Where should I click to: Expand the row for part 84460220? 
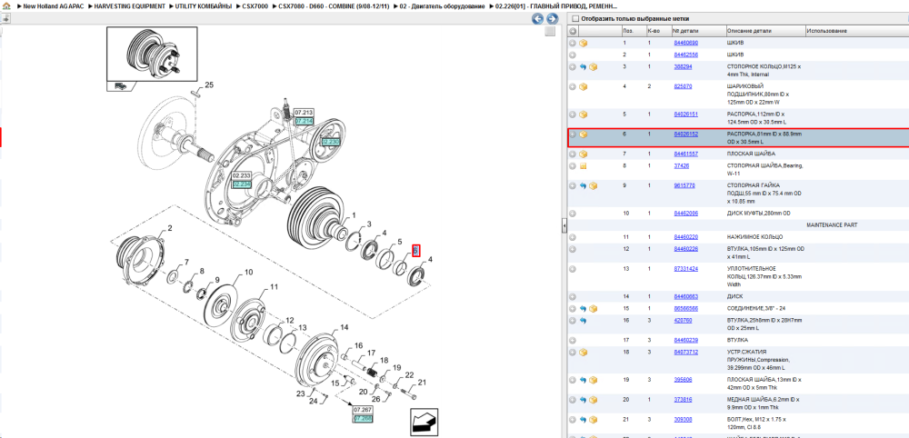[572, 237]
